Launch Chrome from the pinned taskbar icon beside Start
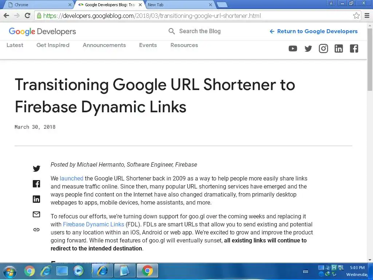Image resolution: width=373 pixels, height=280 pixels. click(x=30, y=271)
